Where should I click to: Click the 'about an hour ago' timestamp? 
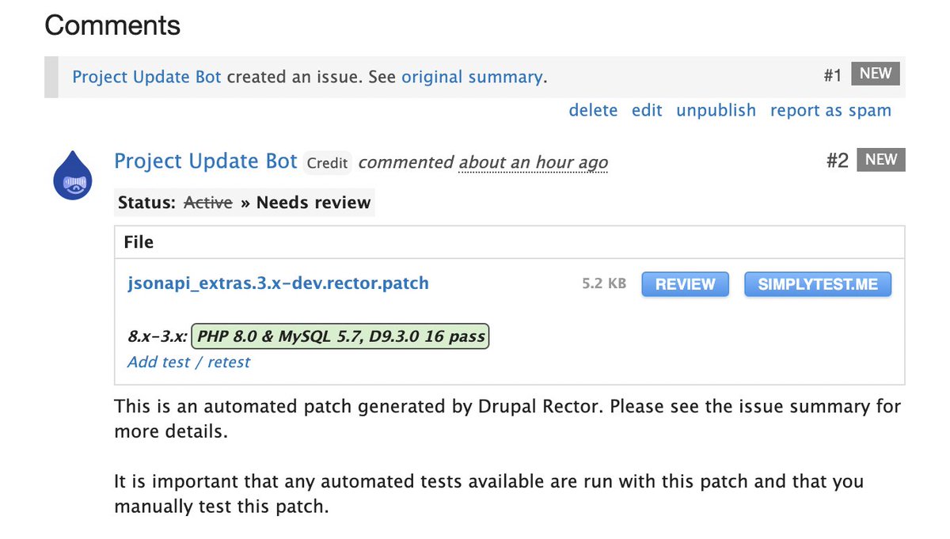pos(534,162)
